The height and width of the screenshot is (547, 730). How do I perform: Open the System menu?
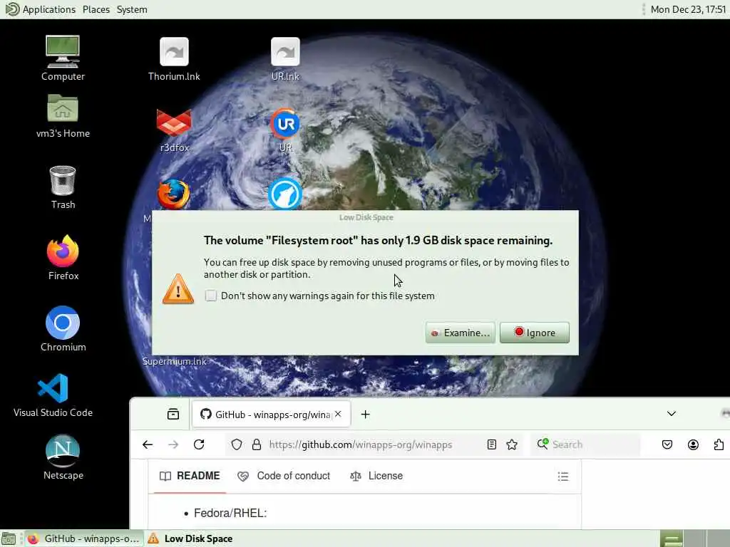coord(132,9)
